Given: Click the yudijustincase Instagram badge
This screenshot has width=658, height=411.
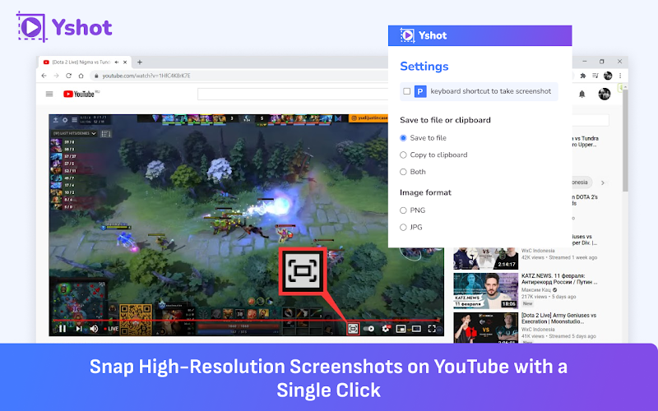Looking at the screenshot, I should 368,118.
